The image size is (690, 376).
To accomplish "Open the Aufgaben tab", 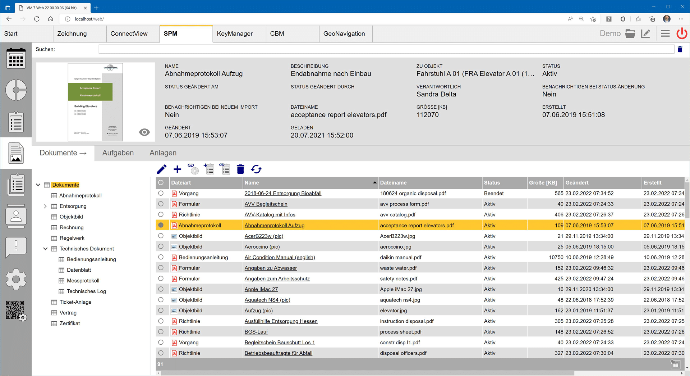I will coord(118,153).
